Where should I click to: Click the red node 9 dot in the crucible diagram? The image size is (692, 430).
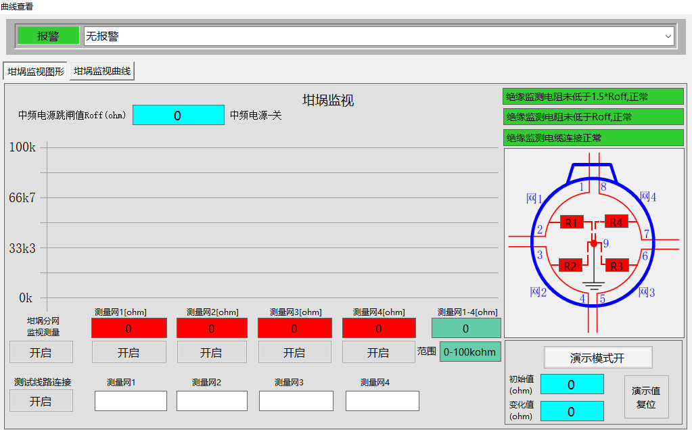coord(594,243)
